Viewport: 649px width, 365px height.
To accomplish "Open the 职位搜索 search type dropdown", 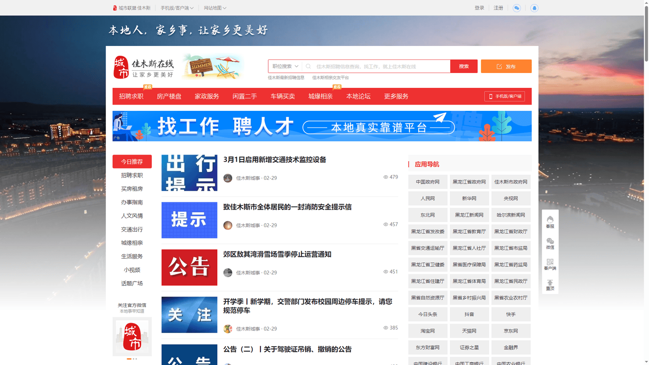I will pos(285,66).
